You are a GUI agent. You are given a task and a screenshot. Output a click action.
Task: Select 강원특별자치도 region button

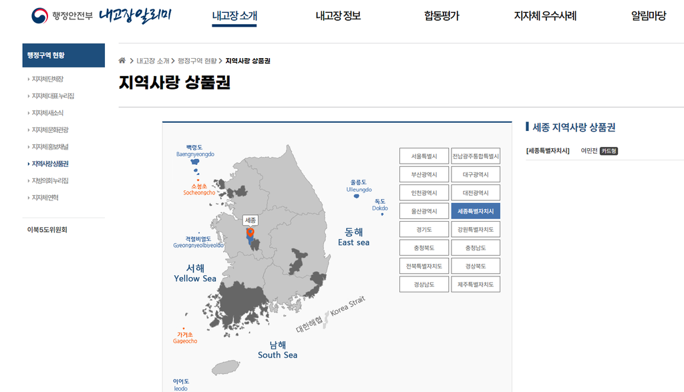point(476,229)
